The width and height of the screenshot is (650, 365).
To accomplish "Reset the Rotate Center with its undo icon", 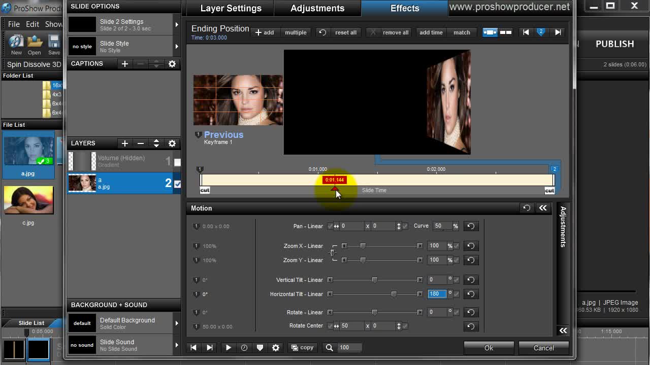I will 471,326.
